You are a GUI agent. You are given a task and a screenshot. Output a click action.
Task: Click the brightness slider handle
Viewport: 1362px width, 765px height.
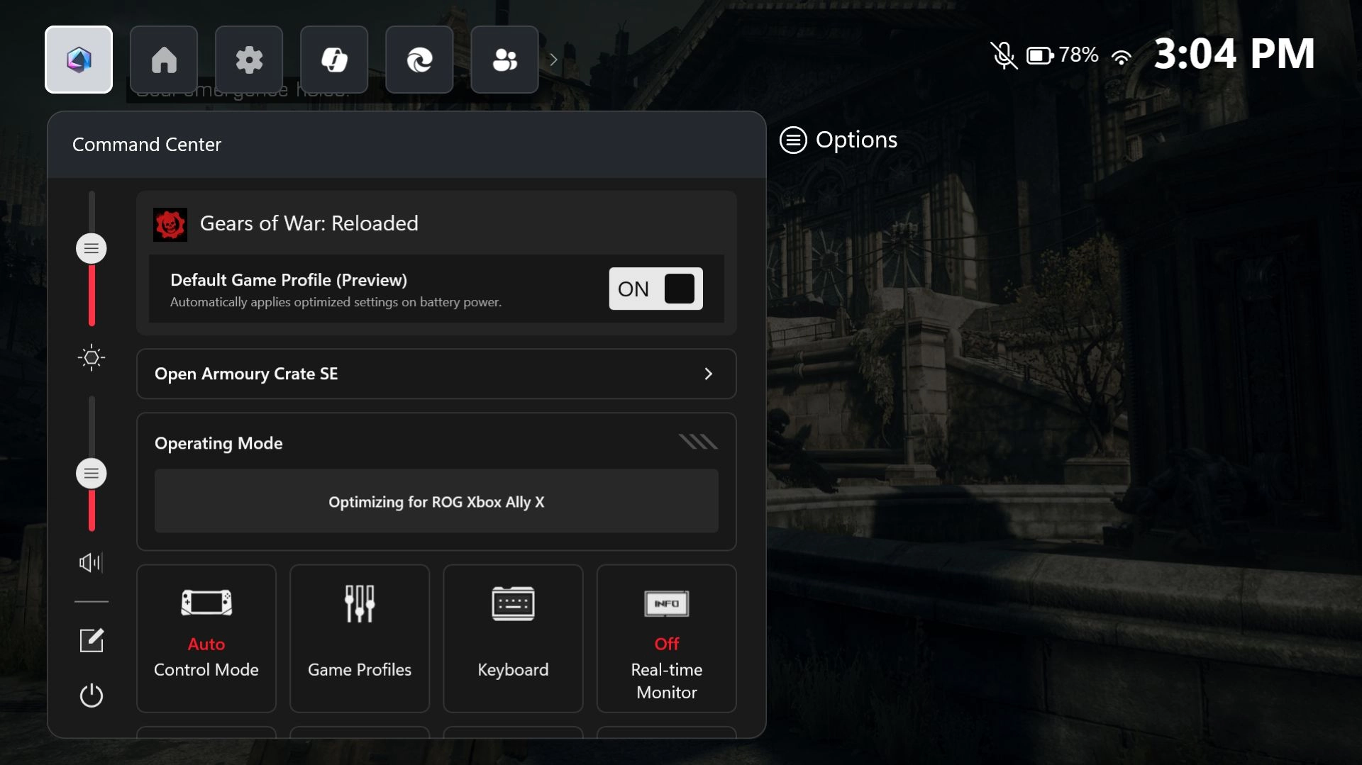pyautogui.click(x=92, y=248)
